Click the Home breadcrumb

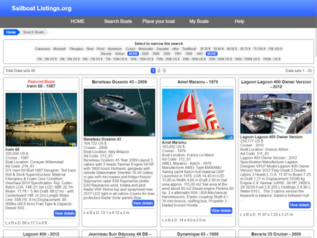coord(11,32)
